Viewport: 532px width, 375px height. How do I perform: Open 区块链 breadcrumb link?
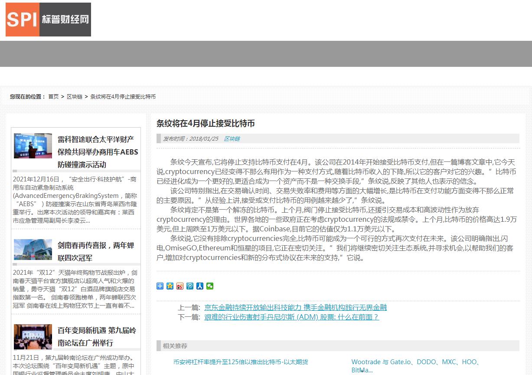coord(75,96)
